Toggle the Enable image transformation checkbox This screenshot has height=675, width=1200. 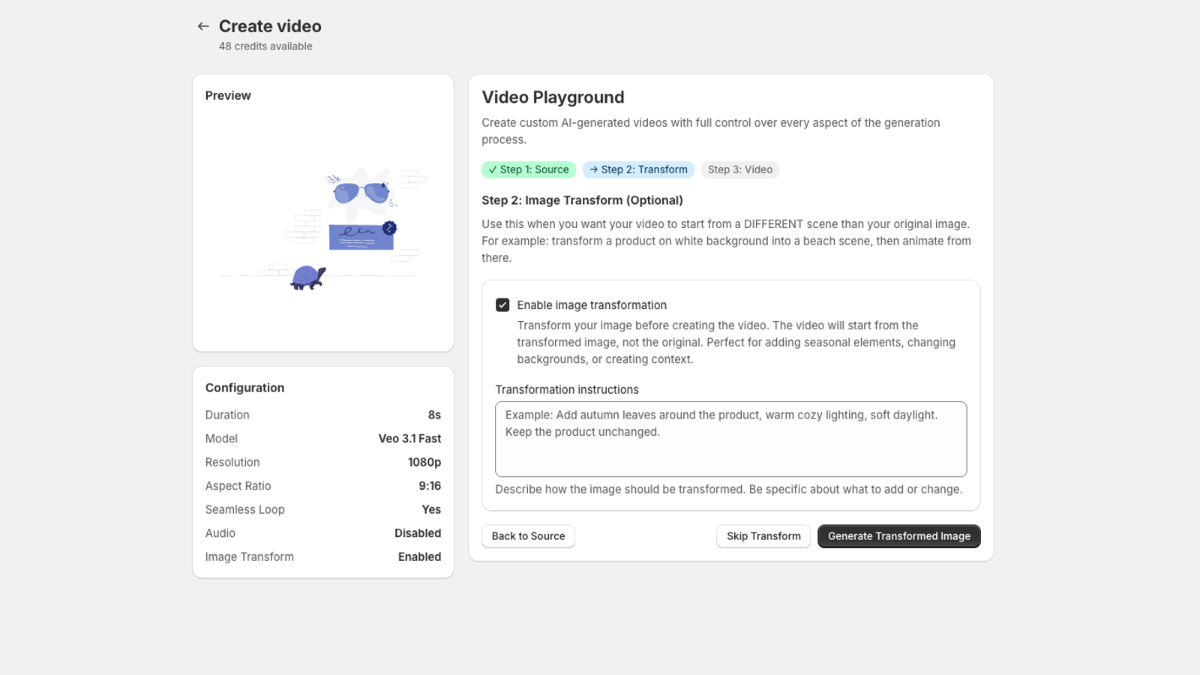[x=502, y=305]
